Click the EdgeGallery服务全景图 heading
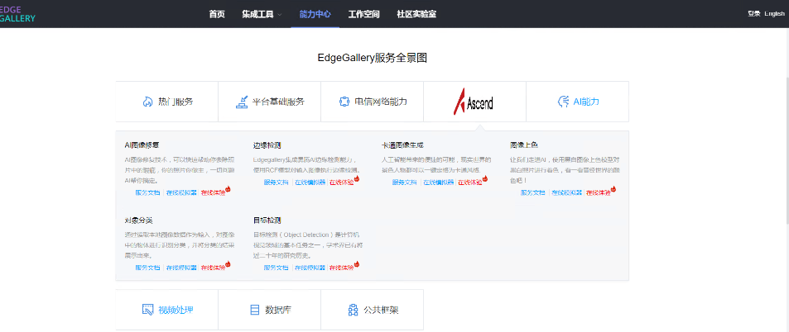This screenshot has width=789, height=332. 373,58
